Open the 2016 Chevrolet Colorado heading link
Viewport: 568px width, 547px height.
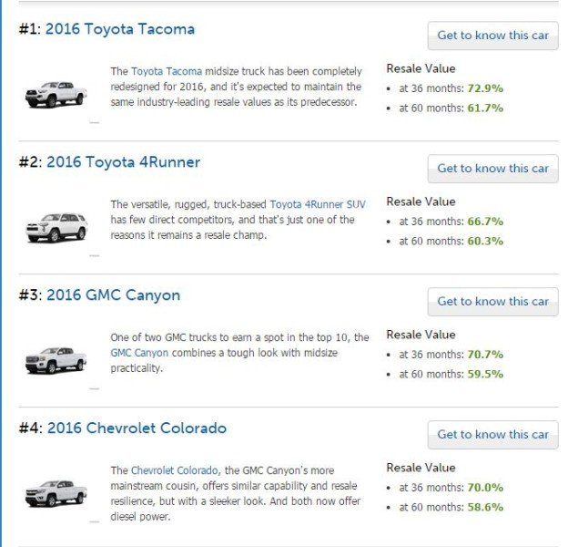click(137, 428)
